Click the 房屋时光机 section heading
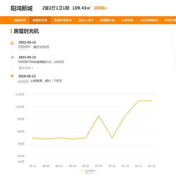The width and height of the screenshot is (176, 179). coord(26,31)
